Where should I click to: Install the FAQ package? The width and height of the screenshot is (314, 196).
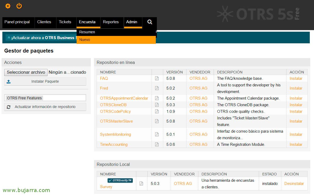click(296, 78)
